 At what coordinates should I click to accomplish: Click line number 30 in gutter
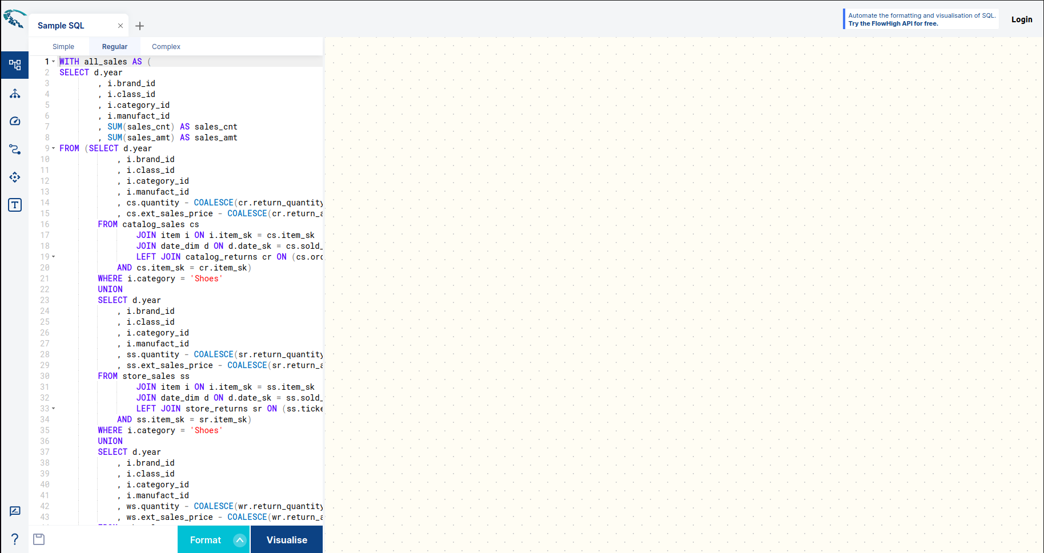(45, 376)
